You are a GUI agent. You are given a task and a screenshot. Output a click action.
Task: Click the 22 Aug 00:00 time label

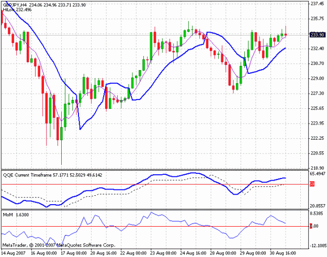tap(134, 253)
